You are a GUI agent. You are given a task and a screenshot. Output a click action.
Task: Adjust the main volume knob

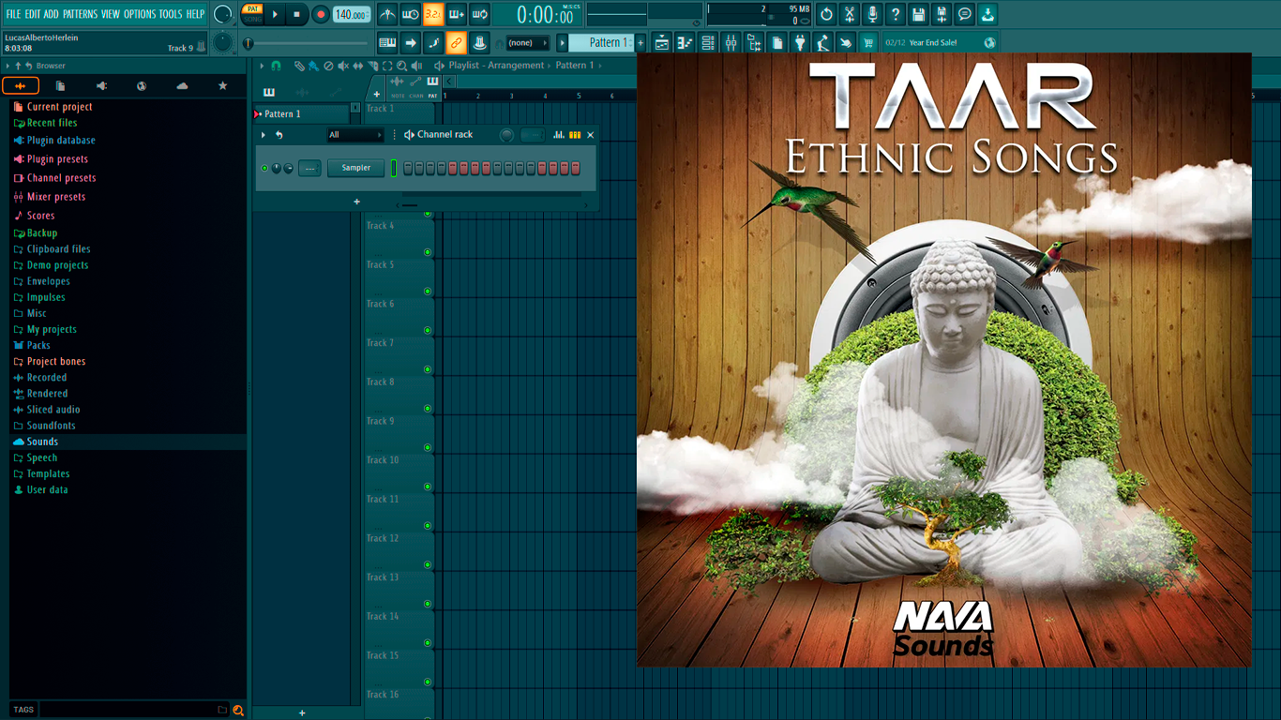pyautogui.click(x=223, y=14)
